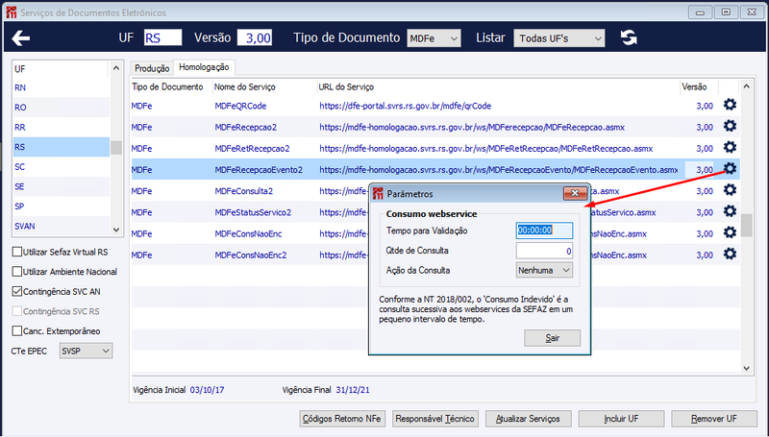Click the MDFeQRCode service name

(240, 106)
